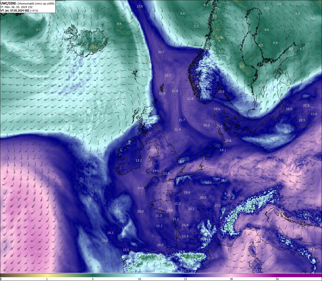Click the 17.5 value off northwest Spain
This screenshot has width=322, height=281.
[126, 250]
